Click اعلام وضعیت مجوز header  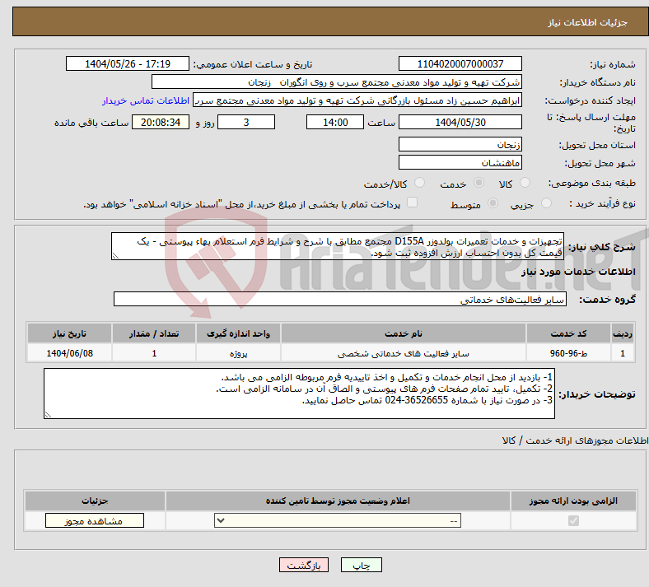tap(338, 501)
